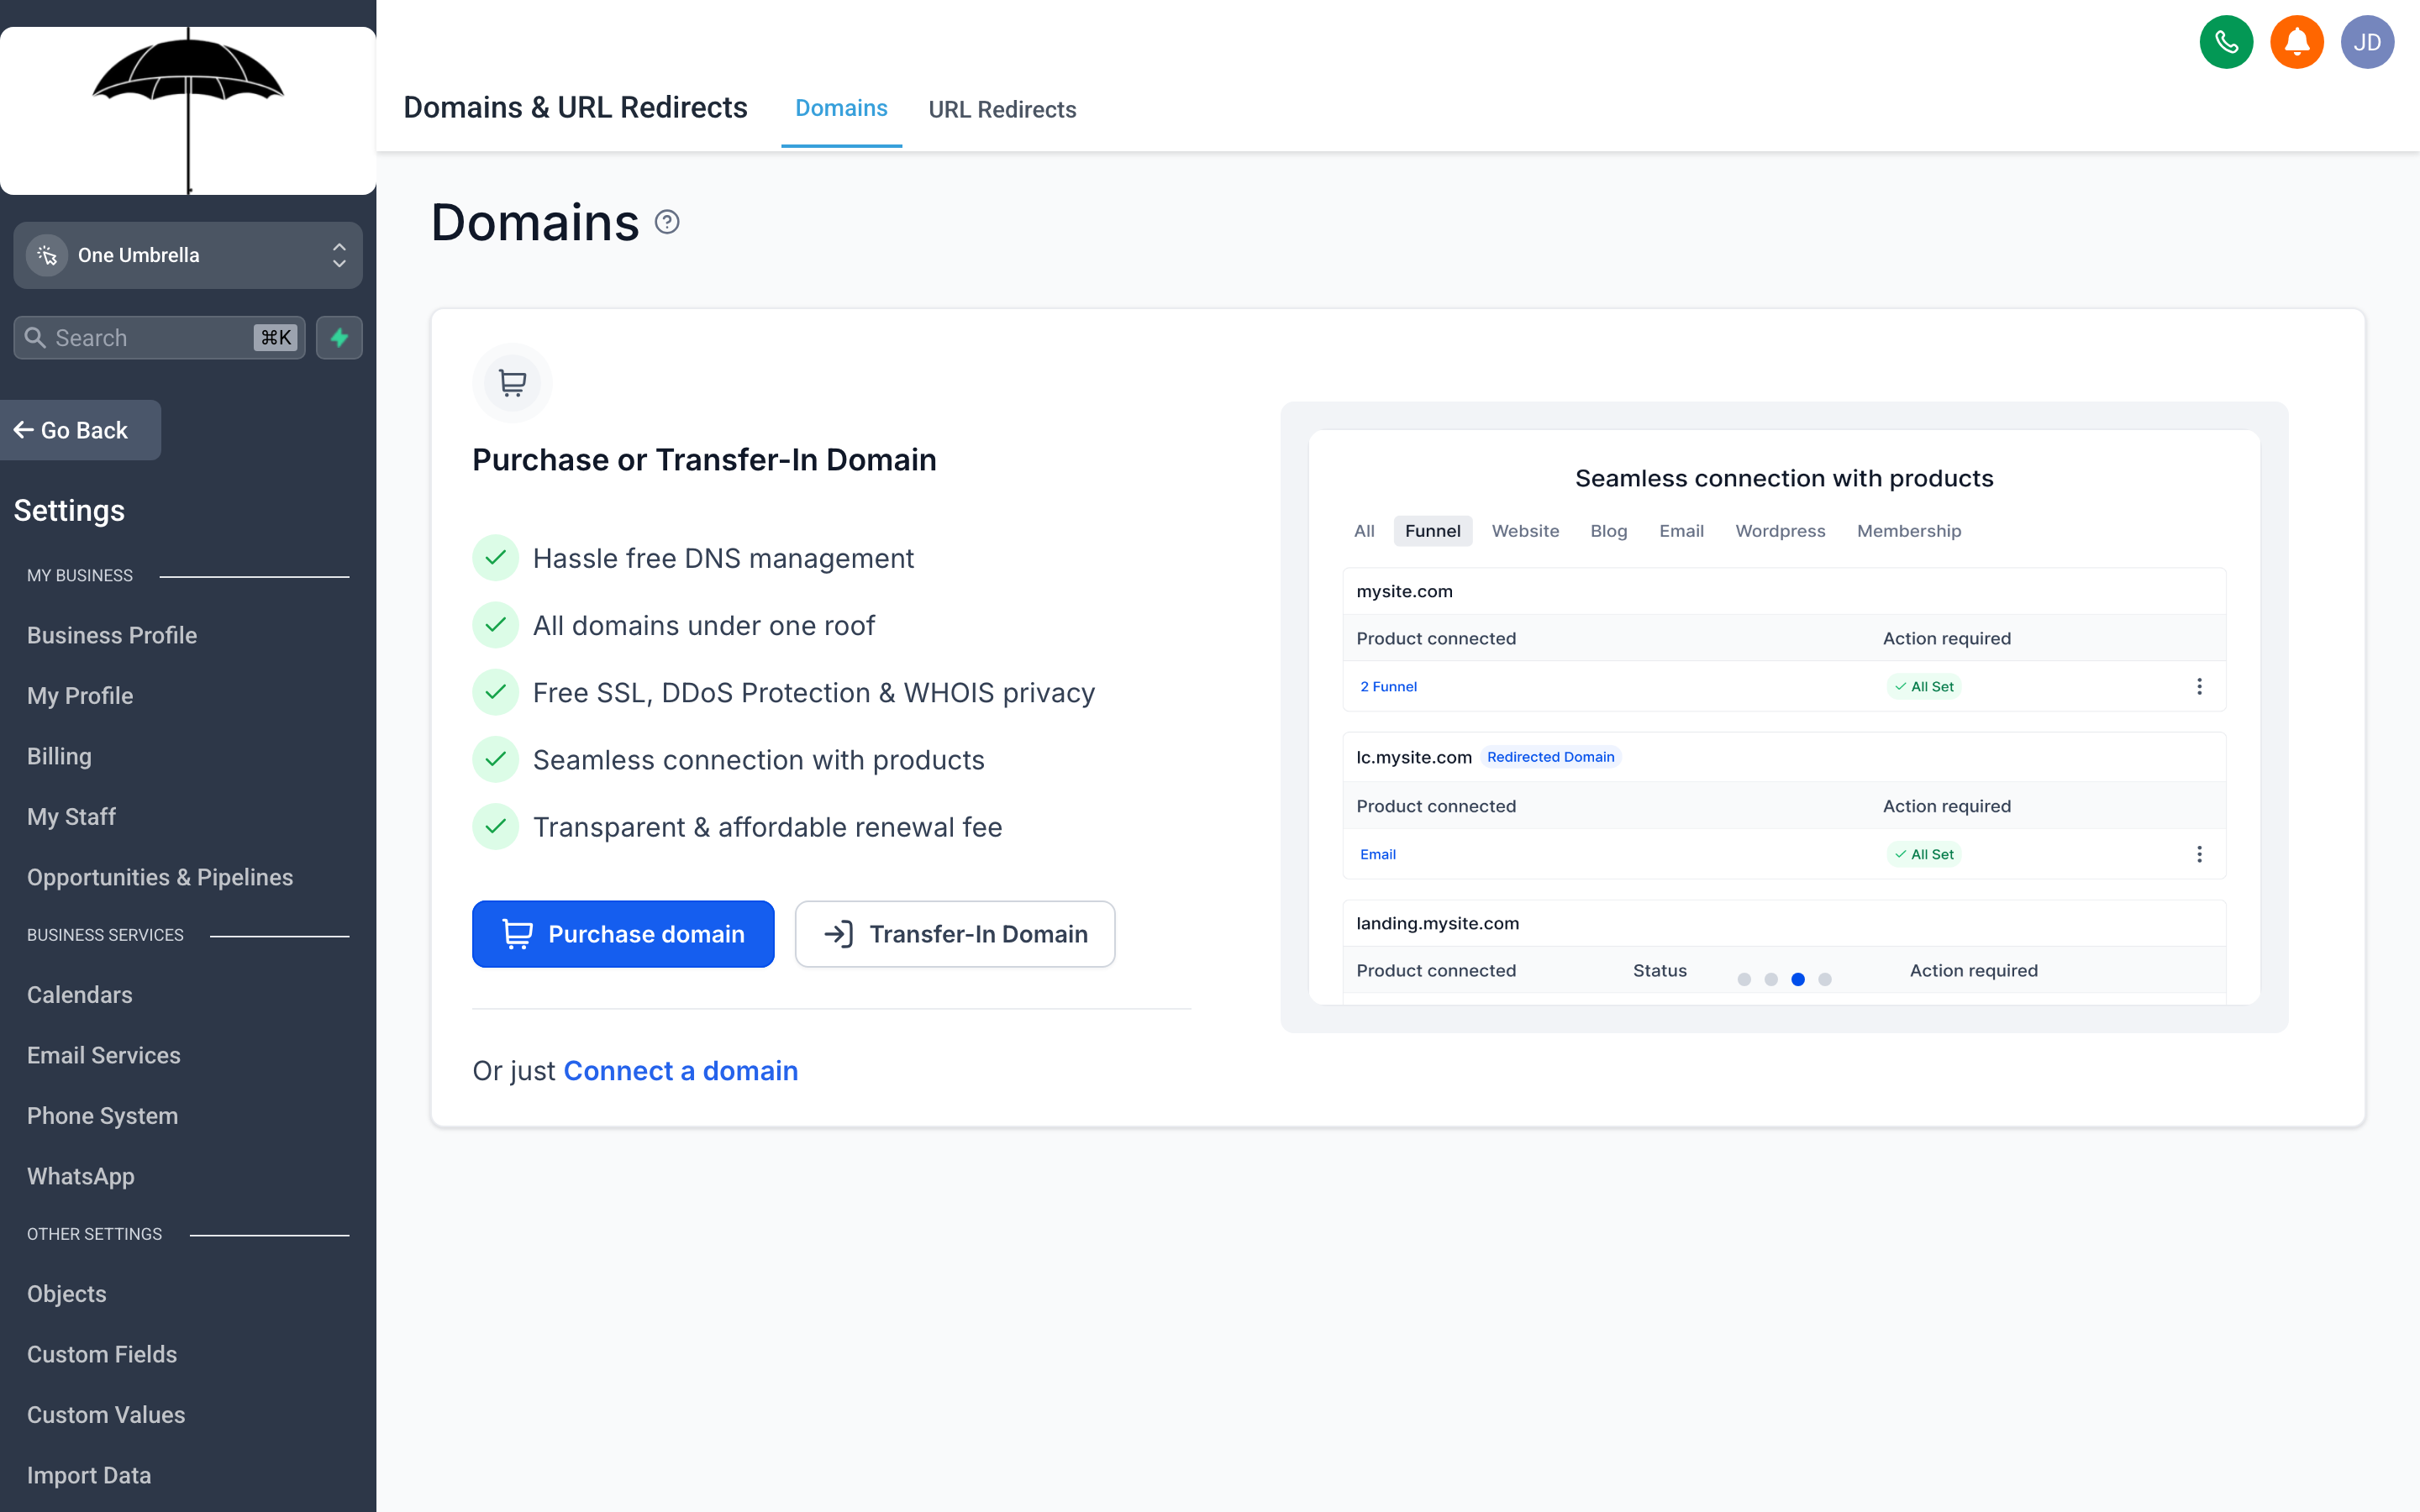Expand the One Umbrella account switcher
Image resolution: width=2420 pixels, height=1512 pixels.
[x=188, y=255]
